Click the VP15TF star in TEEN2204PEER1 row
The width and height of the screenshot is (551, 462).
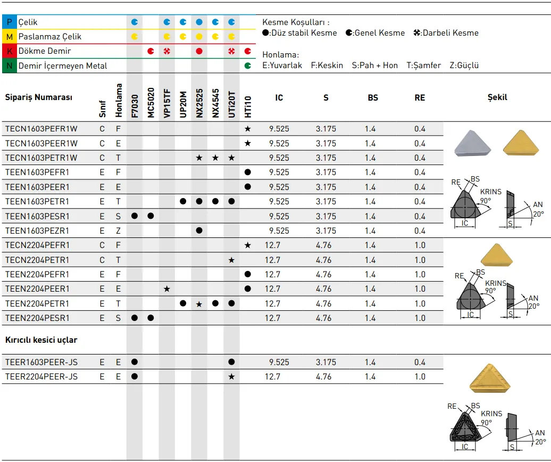click(x=167, y=288)
